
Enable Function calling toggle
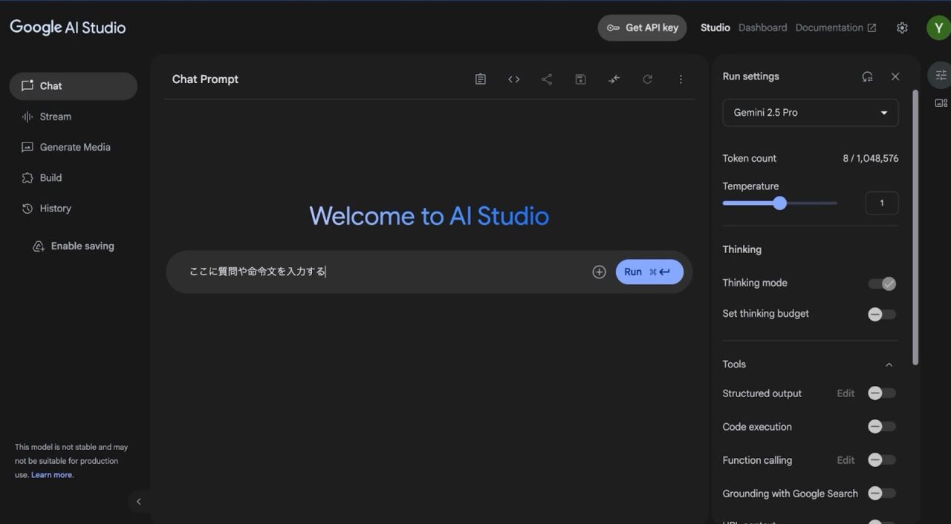click(882, 460)
